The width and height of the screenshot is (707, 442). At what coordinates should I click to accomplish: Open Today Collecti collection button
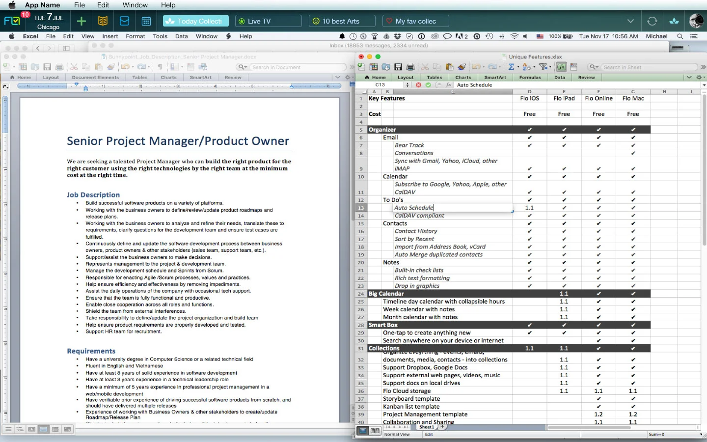coord(196,21)
